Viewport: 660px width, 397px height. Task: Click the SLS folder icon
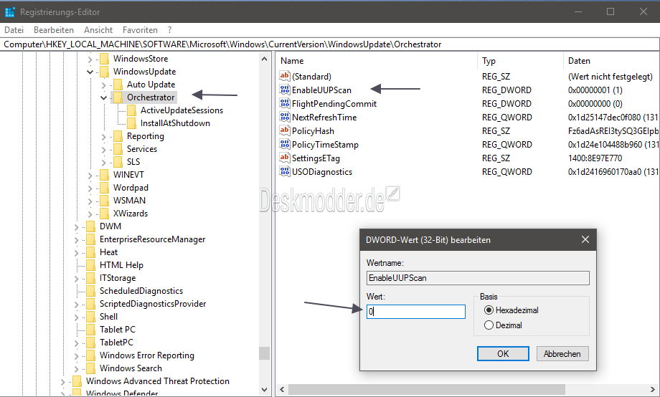(x=118, y=162)
